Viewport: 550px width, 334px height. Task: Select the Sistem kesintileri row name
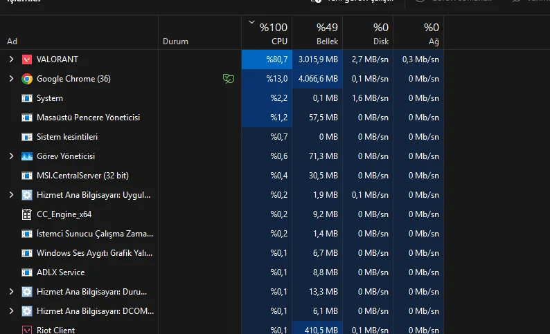tap(67, 137)
